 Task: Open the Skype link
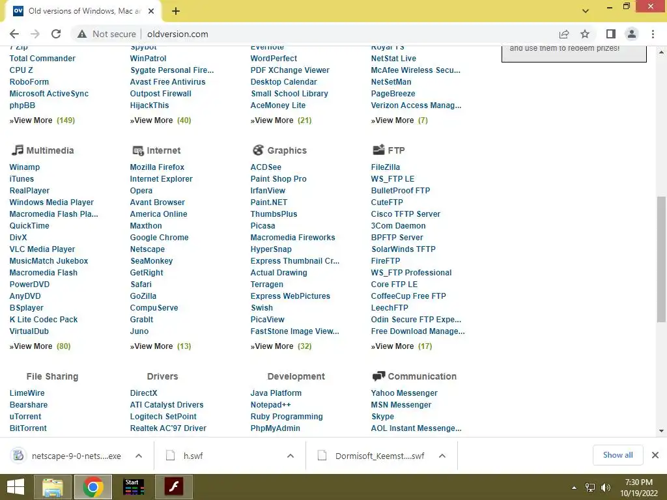click(382, 417)
